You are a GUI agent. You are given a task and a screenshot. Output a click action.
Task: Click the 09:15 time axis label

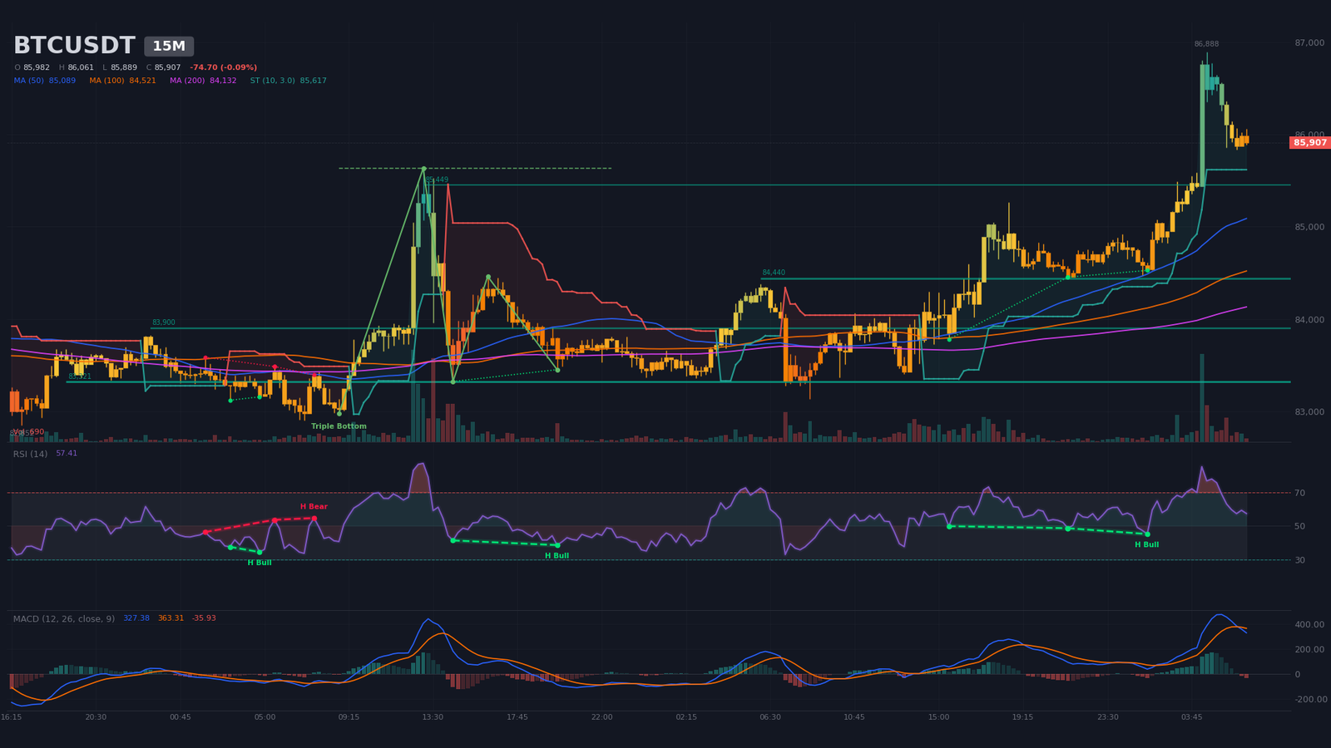tap(349, 717)
